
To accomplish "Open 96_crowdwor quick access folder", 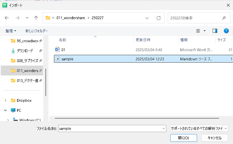I will (24, 41).
